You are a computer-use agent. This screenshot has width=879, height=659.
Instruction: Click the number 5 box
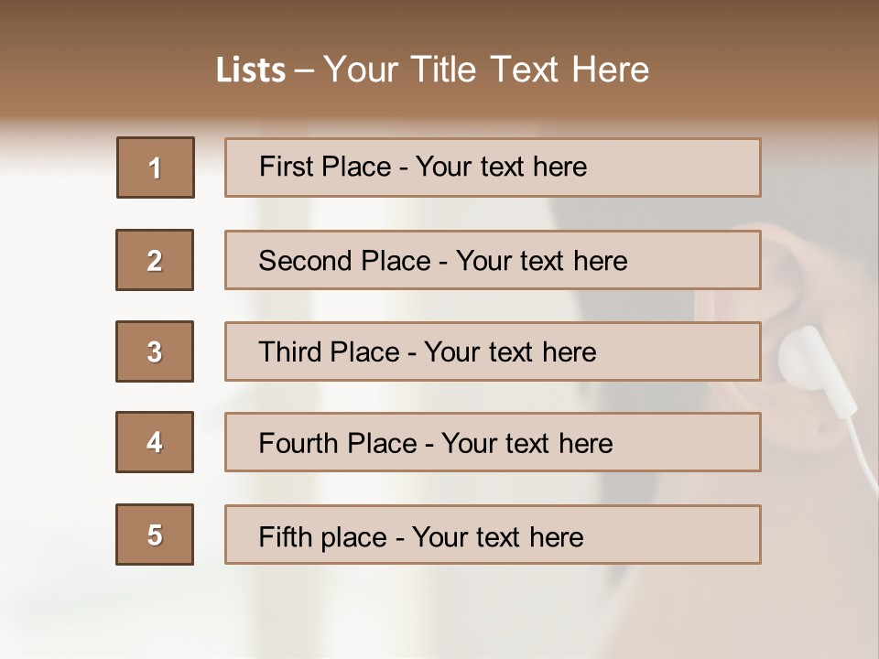(155, 535)
